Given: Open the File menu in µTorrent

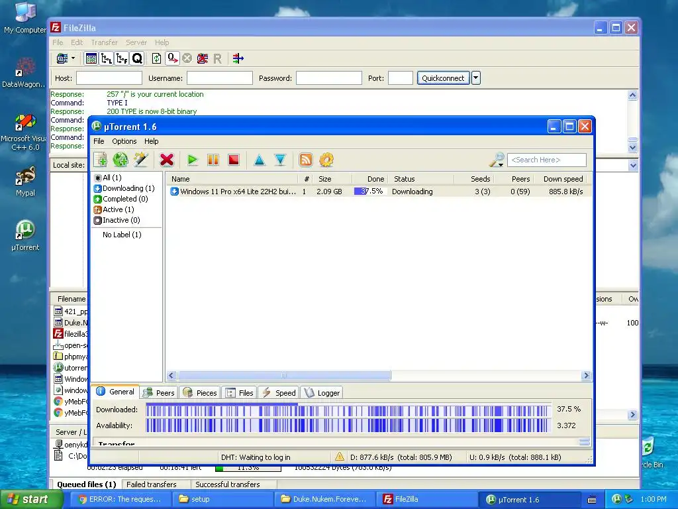Looking at the screenshot, I should point(99,141).
